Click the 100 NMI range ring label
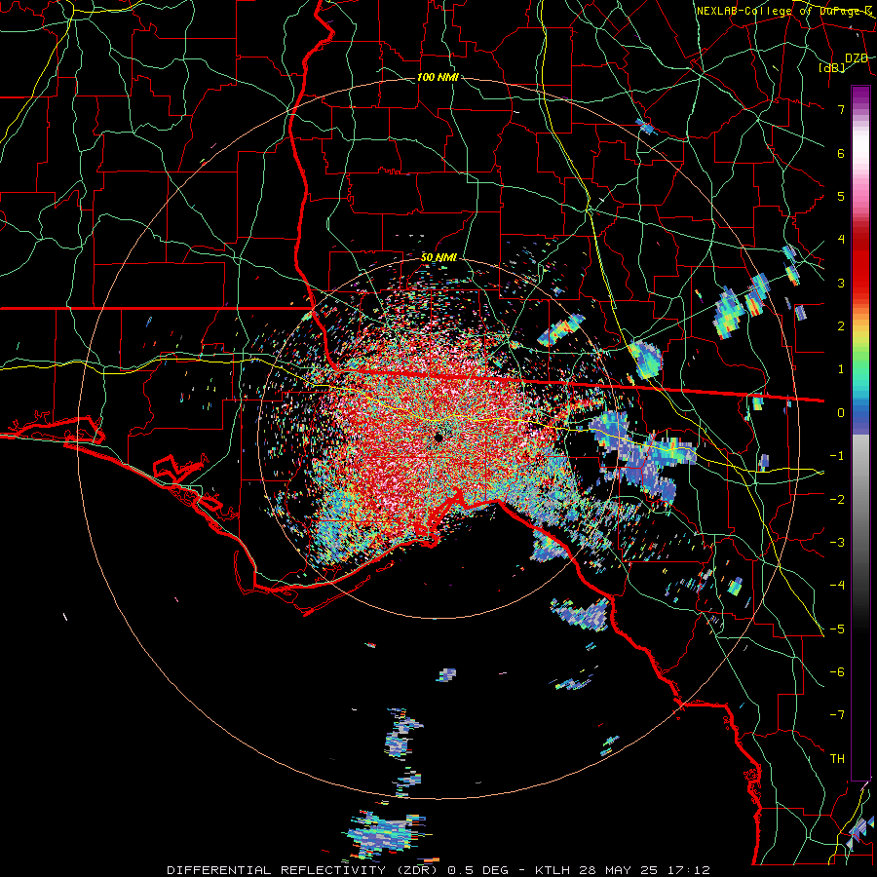The image size is (877, 877). tap(438, 77)
